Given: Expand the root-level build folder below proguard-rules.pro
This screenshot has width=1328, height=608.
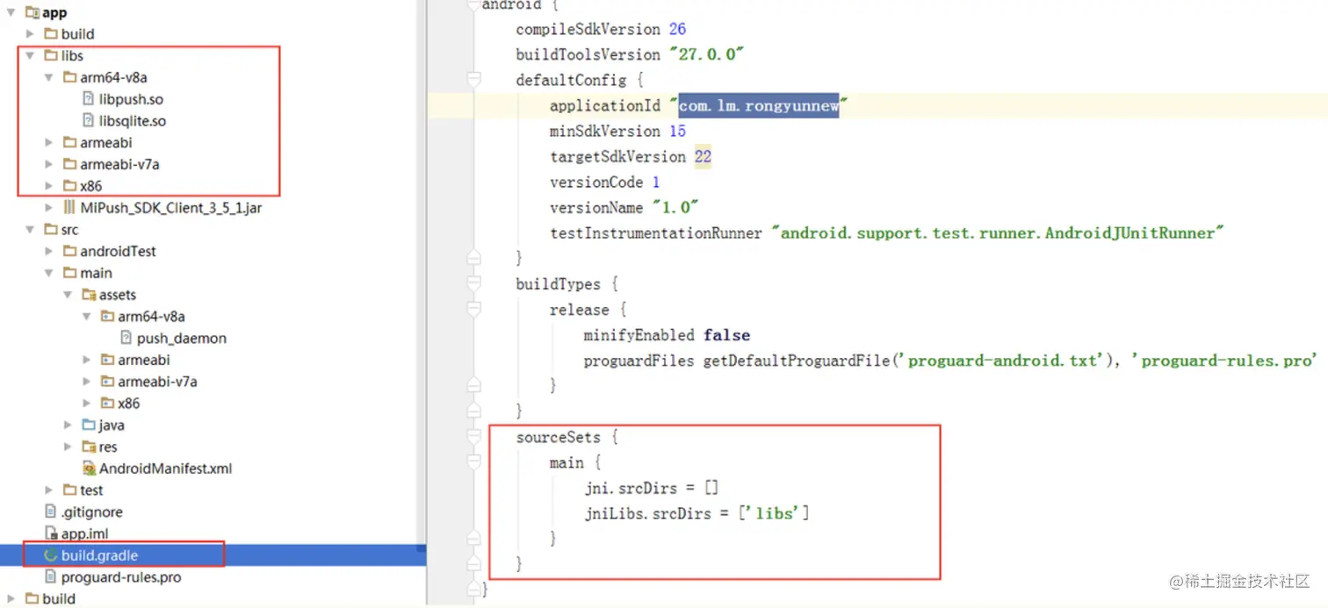Looking at the screenshot, I should [11, 598].
